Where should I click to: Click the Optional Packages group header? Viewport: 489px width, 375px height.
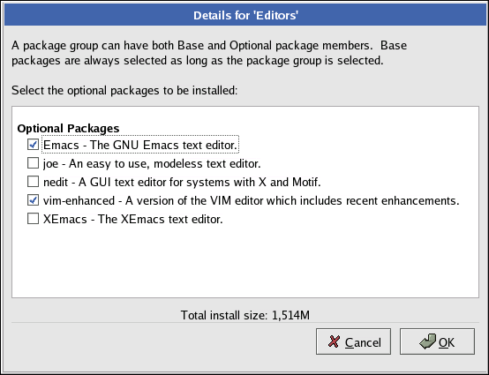click(x=68, y=129)
